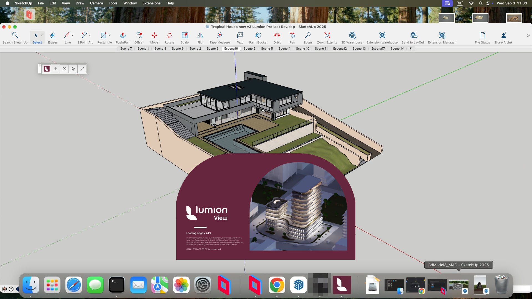Open Google Chrome from the Dock
The height and width of the screenshot is (299, 532).
(x=277, y=285)
